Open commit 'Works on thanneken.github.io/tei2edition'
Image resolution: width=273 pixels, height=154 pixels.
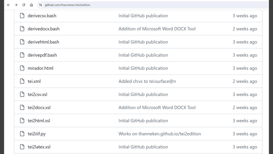tap(160, 134)
